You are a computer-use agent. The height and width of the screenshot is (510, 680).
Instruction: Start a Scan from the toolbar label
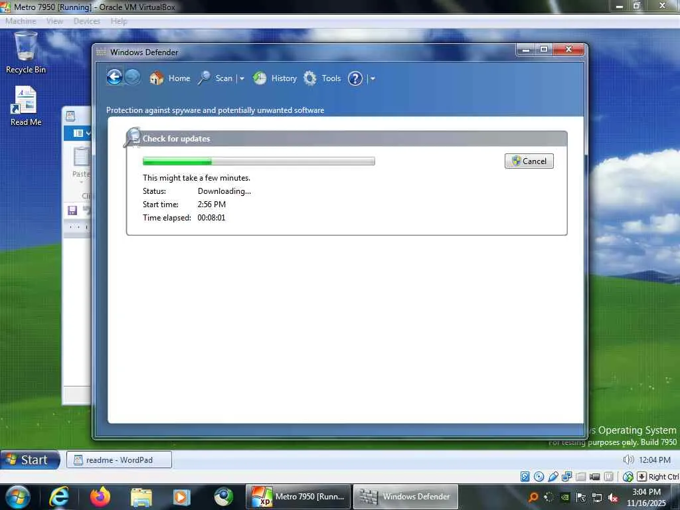coord(224,78)
